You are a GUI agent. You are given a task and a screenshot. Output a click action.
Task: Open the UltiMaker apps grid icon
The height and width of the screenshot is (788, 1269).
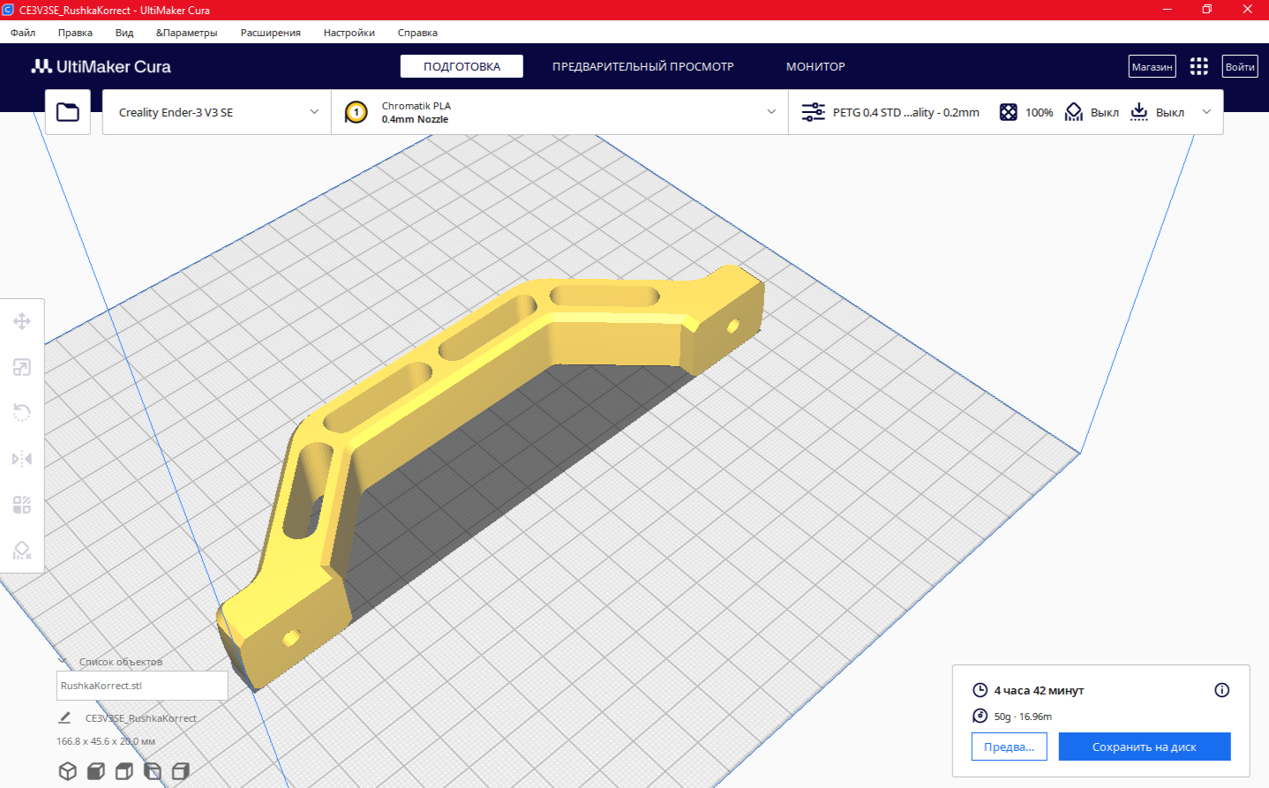(x=1198, y=66)
